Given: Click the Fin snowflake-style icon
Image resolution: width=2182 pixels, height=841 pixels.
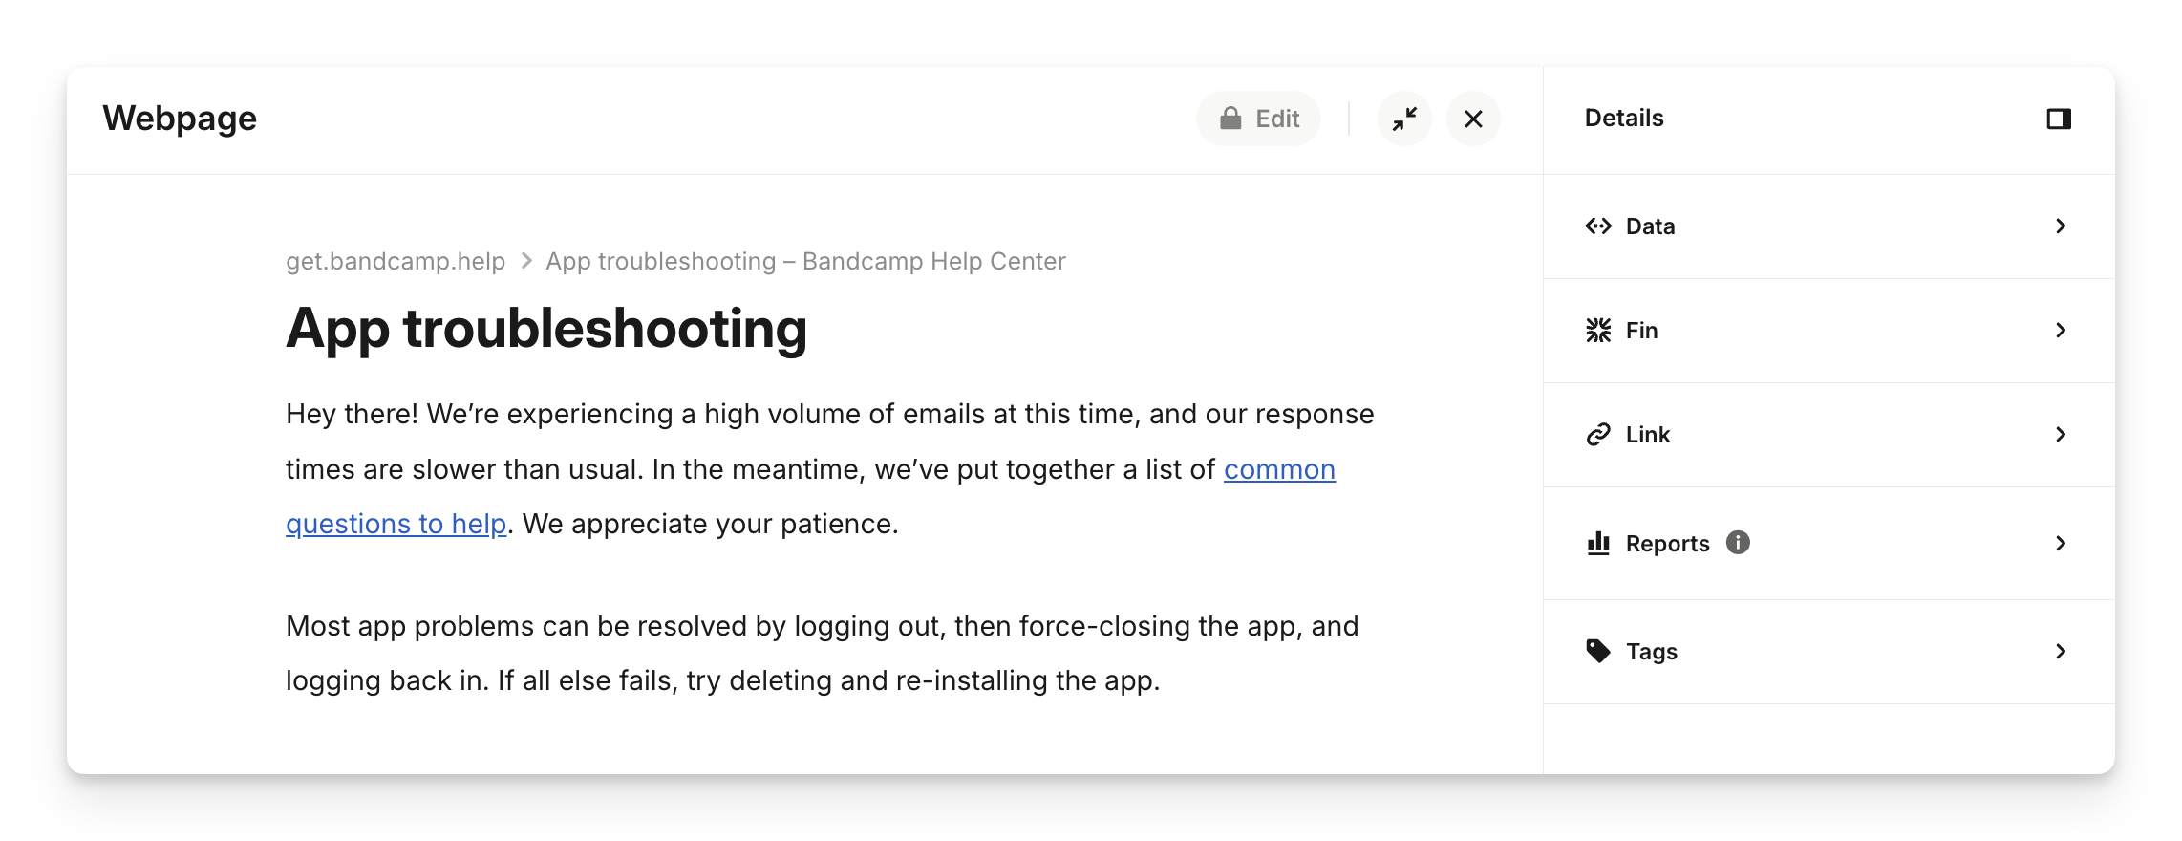Looking at the screenshot, I should pyautogui.click(x=1598, y=331).
